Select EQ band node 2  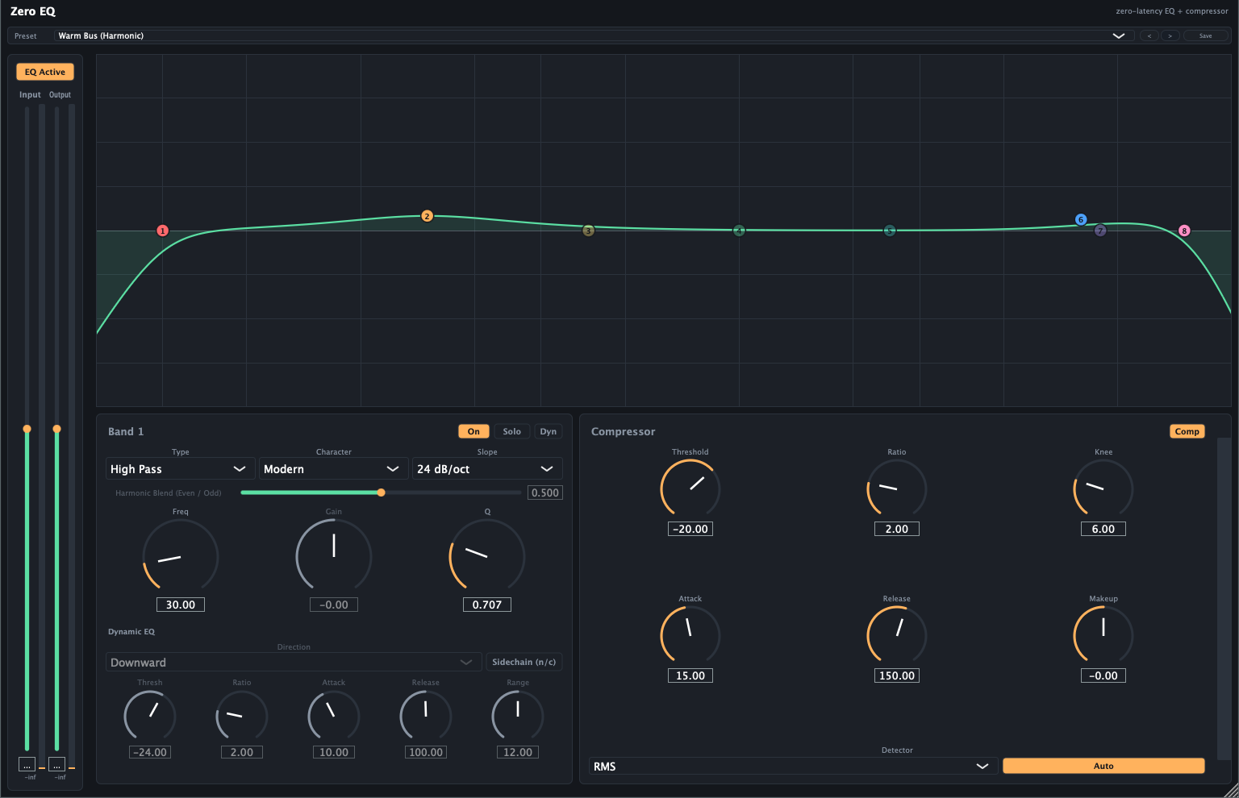(x=427, y=216)
